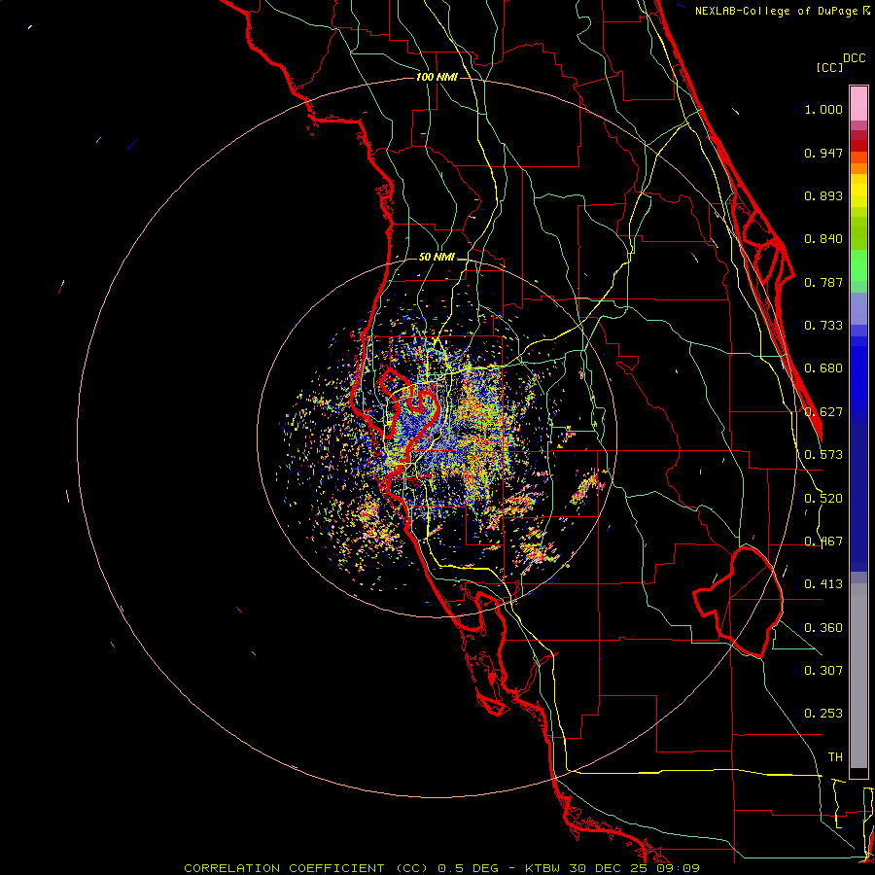Select the DCC label above the color bar
Viewport: 875px width, 875px height.
pyautogui.click(x=855, y=58)
